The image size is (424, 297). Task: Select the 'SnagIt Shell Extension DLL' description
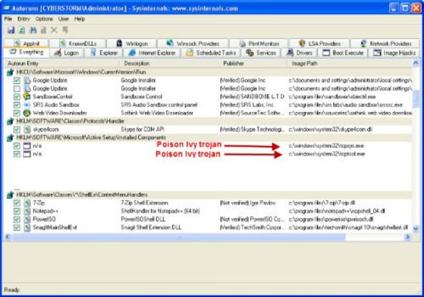[151, 227]
